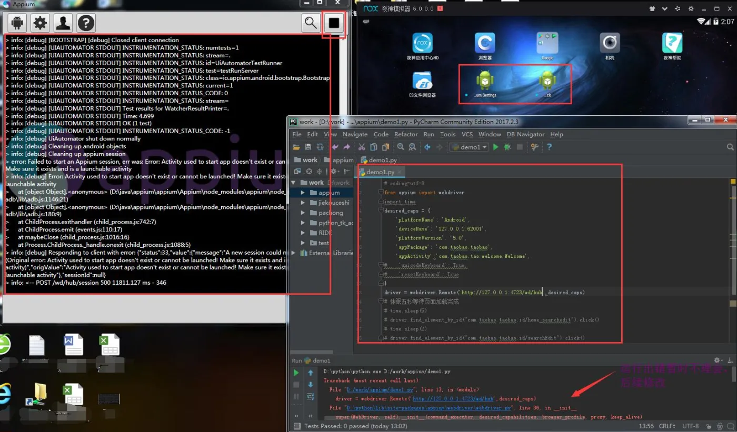Open PyCharm DB Navigator menu
Image resolution: width=737 pixels, height=432 pixels.
(x=525, y=134)
